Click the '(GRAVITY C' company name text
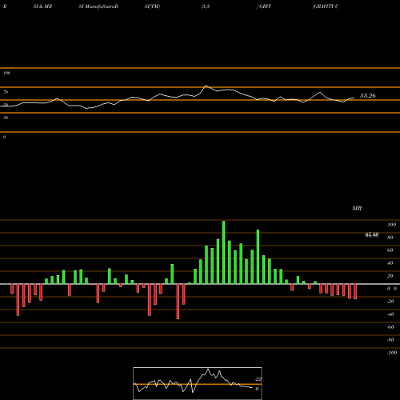 coord(326,6)
